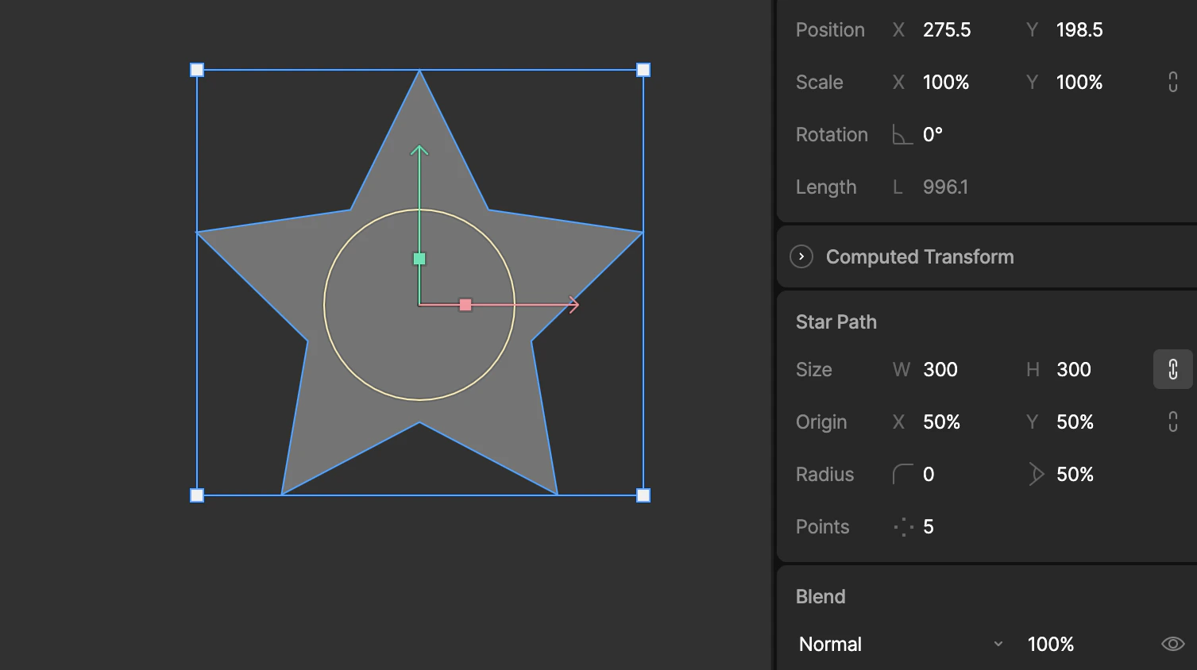The width and height of the screenshot is (1197, 670).
Task: Toggle the Origin X-Y link
Action: click(x=1172, y=422)
